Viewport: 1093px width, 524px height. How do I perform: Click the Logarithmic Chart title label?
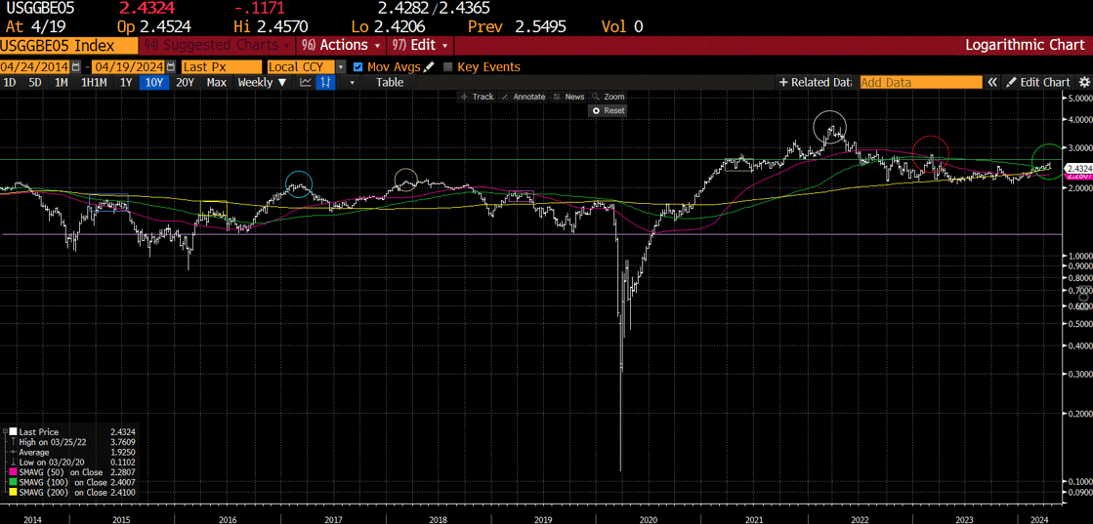[x=1025, y=45]
